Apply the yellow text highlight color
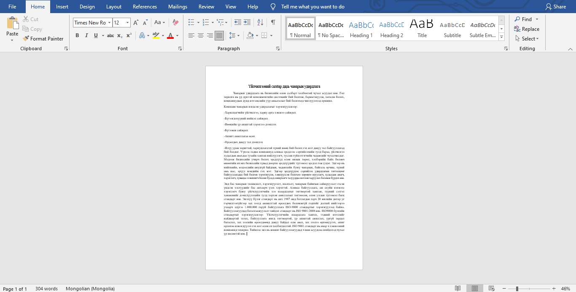576x292 pixels. coord(156,35)
